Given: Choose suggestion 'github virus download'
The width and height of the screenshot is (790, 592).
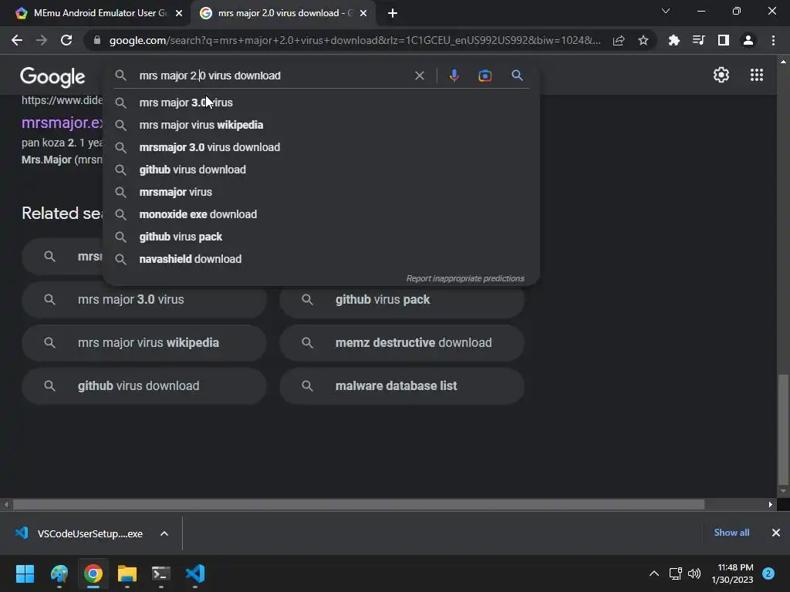Looking at the screenshot, I should 321,170.
